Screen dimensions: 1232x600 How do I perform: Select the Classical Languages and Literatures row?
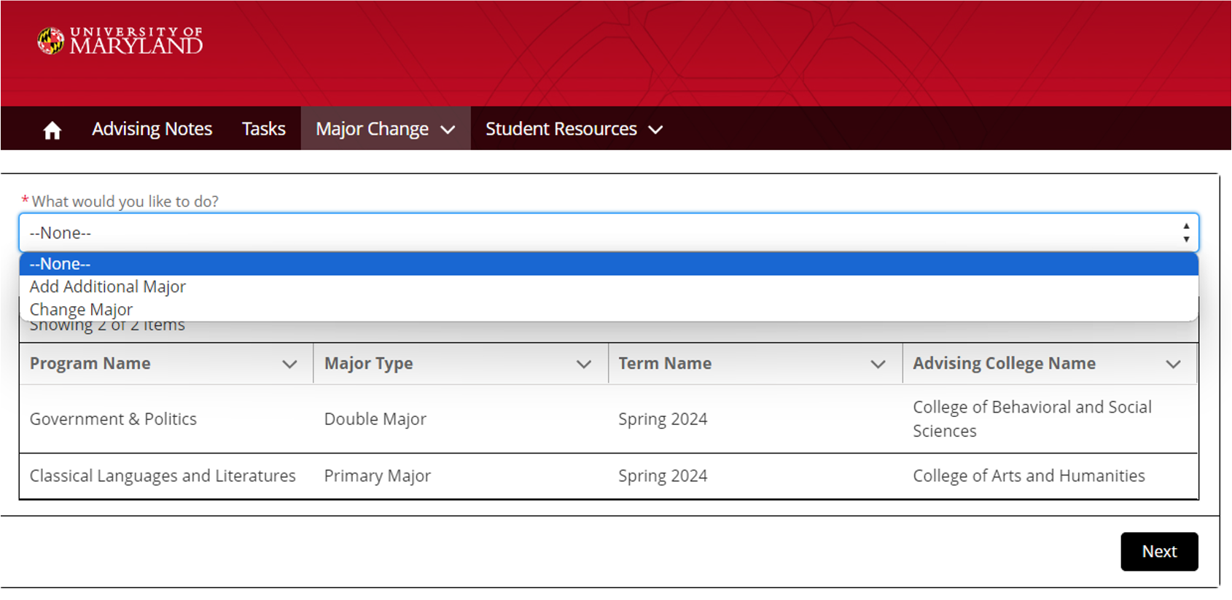[x=163, y=476]
